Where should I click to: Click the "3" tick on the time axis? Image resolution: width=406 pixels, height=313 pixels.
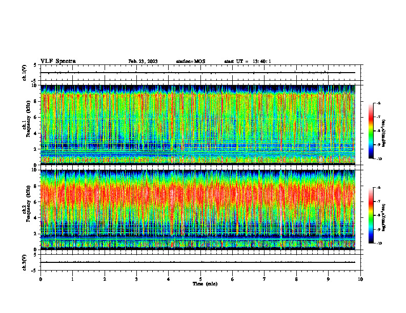coord(136,279)
